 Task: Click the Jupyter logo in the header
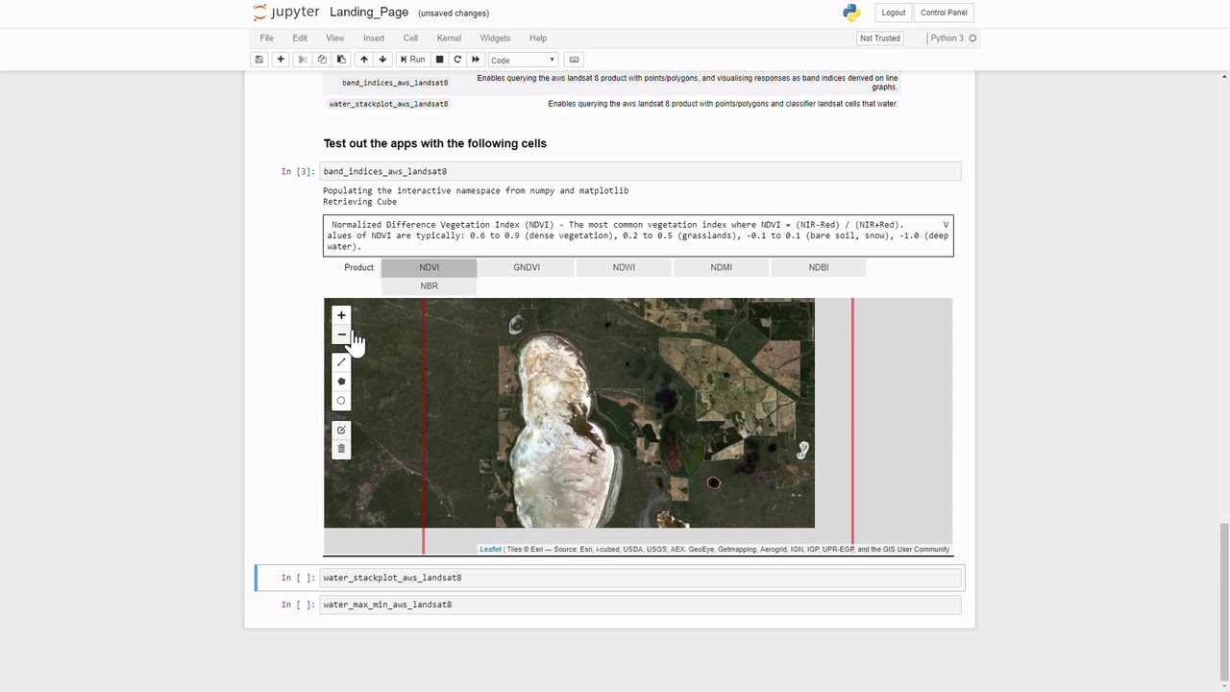286,12
